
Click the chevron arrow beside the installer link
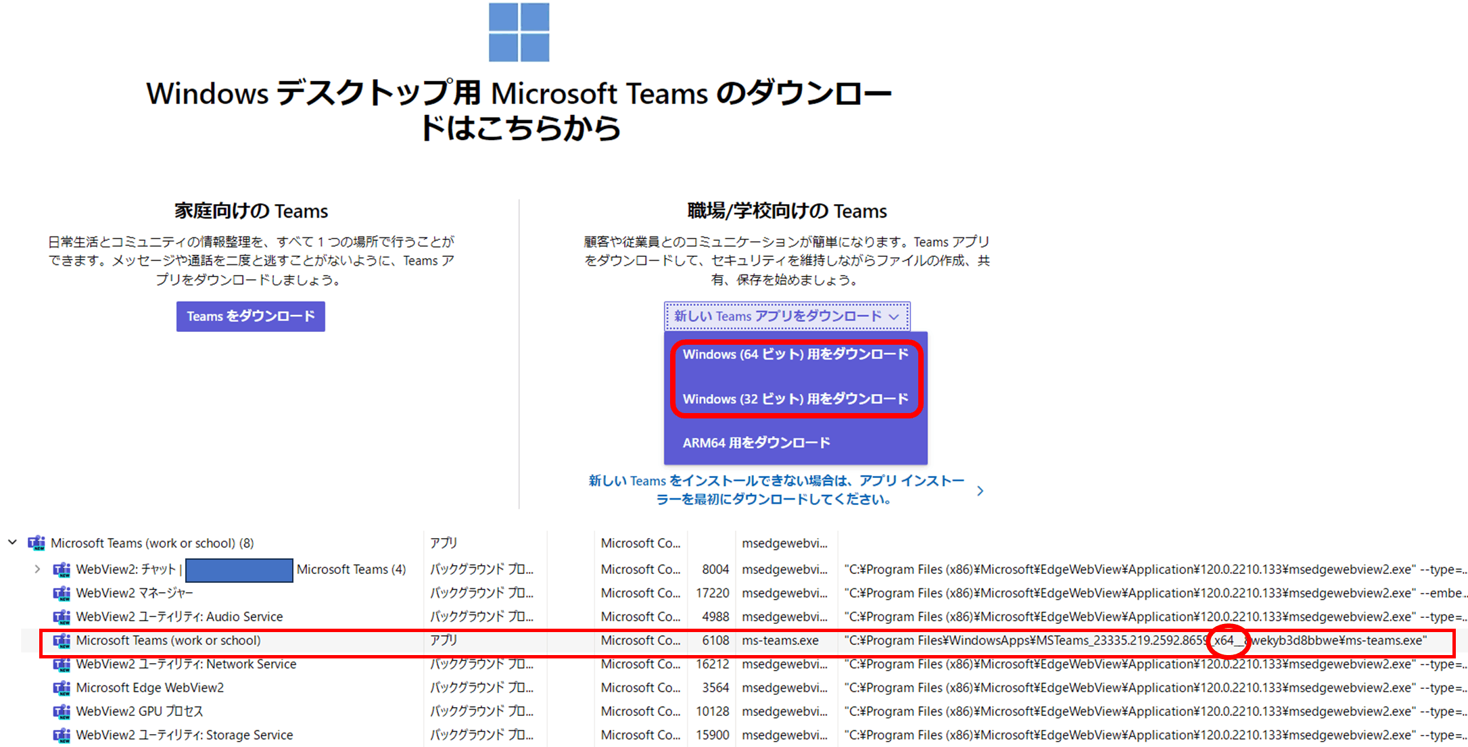pos(980,491)
